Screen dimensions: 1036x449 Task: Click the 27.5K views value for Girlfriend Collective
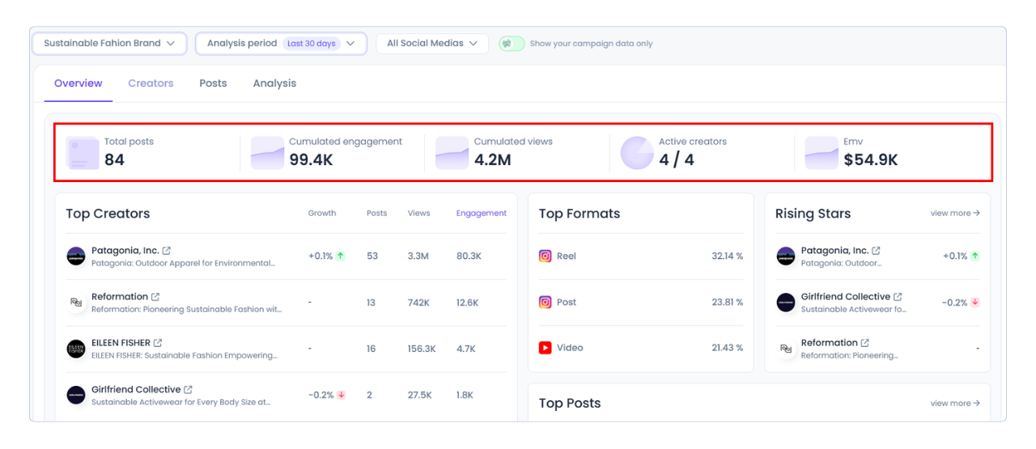click(419, 395)
